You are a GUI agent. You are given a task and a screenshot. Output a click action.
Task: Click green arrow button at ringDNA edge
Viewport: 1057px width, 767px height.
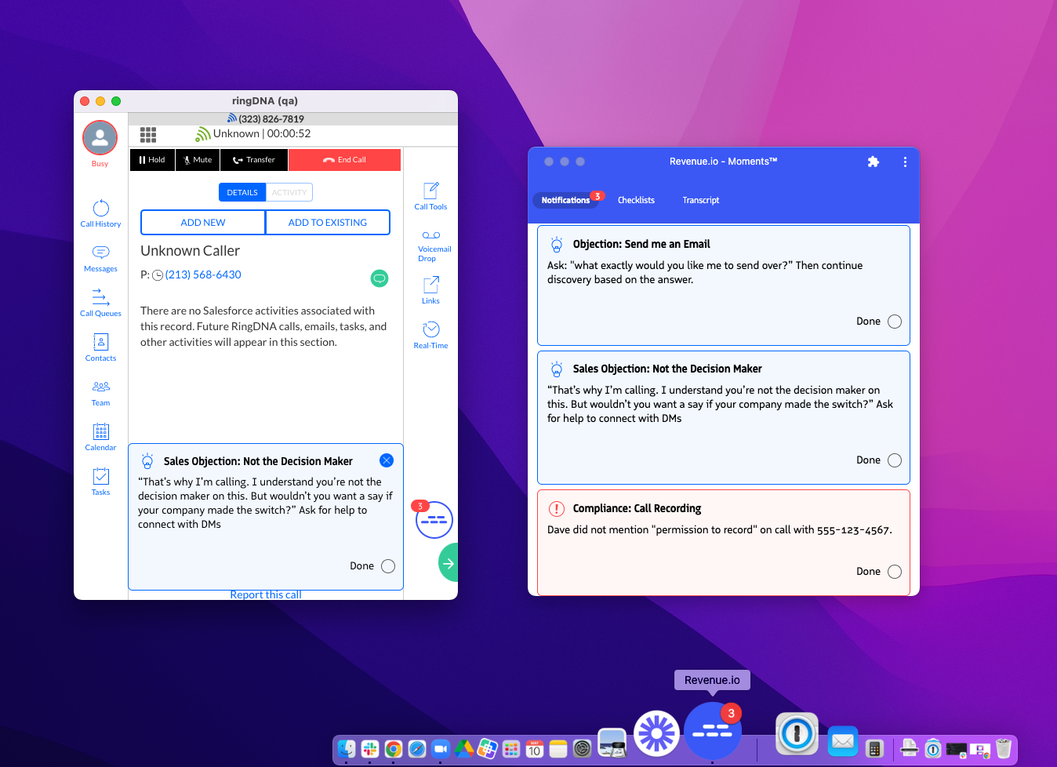pyautogui.click(x=448, y=563)
